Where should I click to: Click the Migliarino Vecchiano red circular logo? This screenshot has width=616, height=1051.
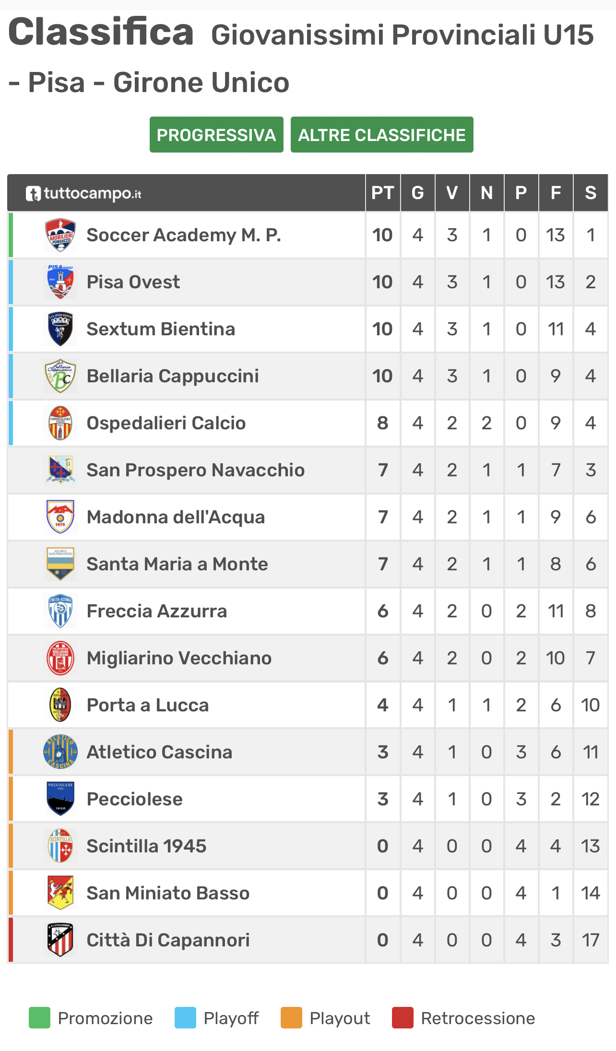coord(60,658)
